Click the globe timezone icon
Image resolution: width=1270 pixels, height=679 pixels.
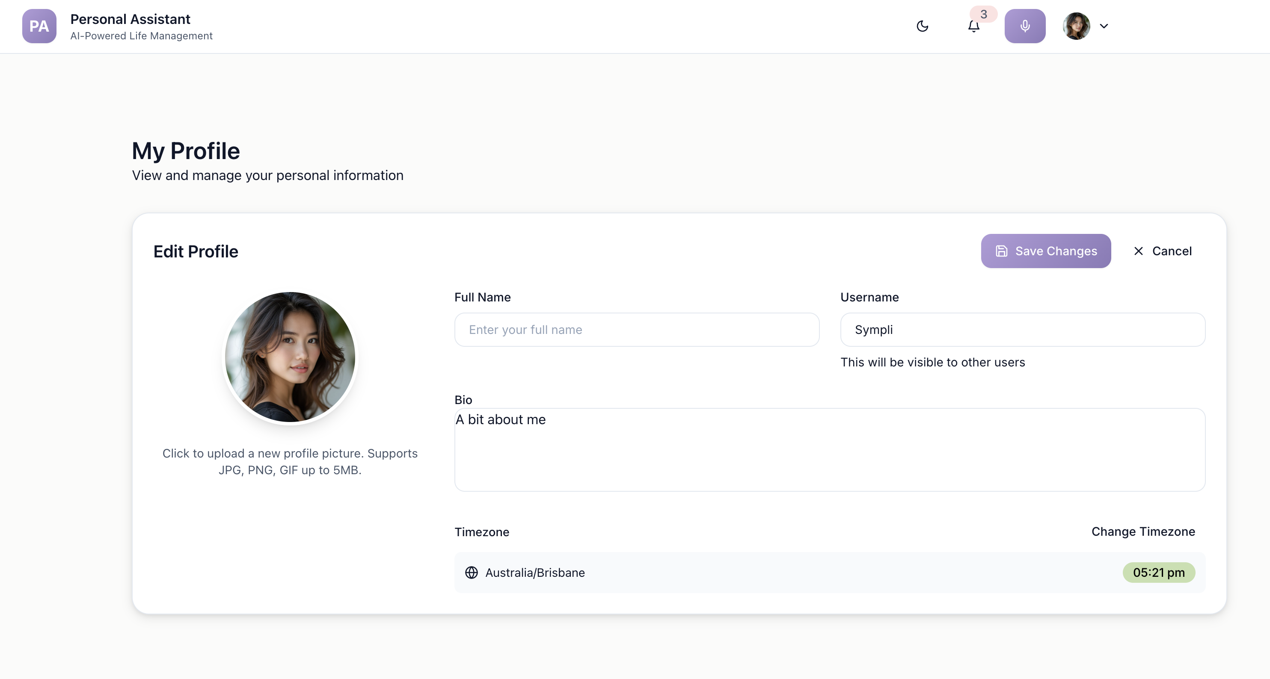click(471, 573)
